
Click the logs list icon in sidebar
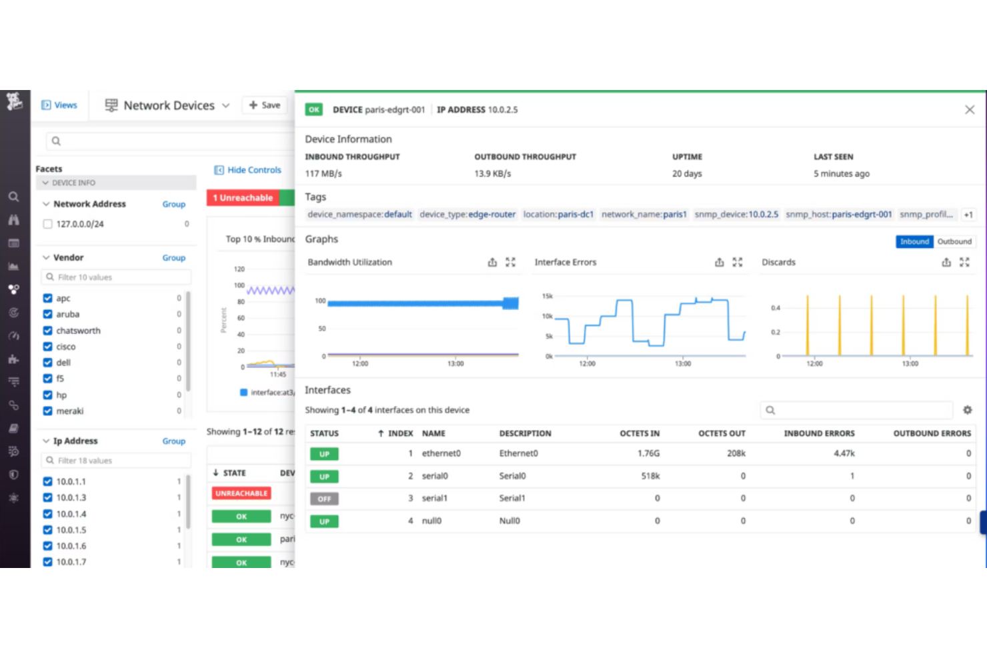coord(13,382)
